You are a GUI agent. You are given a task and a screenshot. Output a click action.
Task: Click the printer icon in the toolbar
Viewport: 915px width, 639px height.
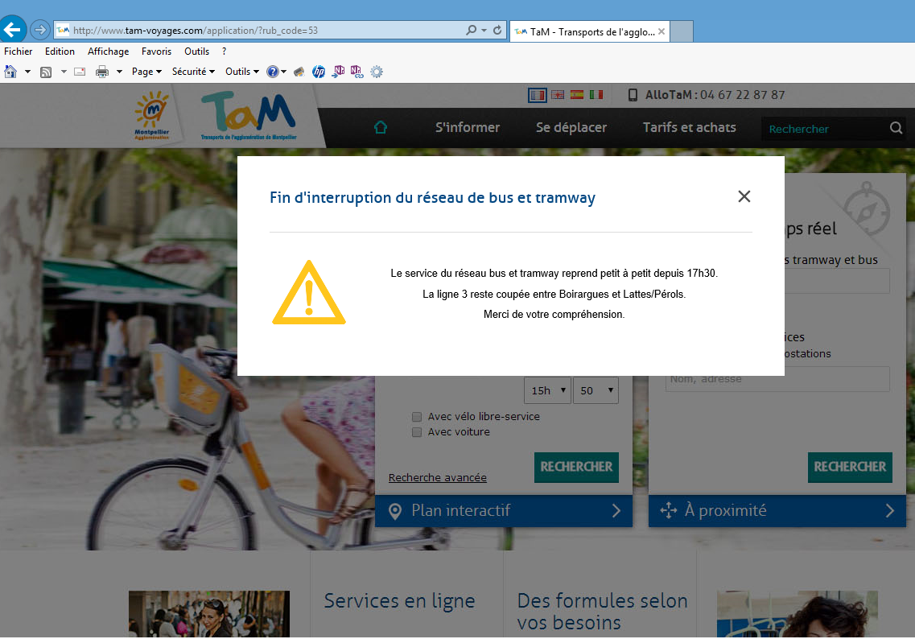pos(102,72)
